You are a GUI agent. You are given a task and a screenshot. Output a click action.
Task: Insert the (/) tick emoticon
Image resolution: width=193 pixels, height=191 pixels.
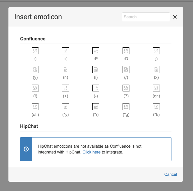tap(126, 69)
